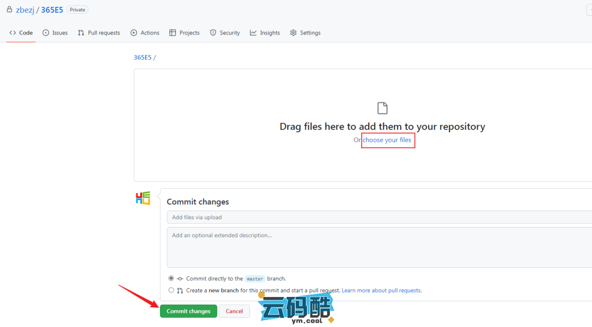Open Learn more about pull requests link

381,290
